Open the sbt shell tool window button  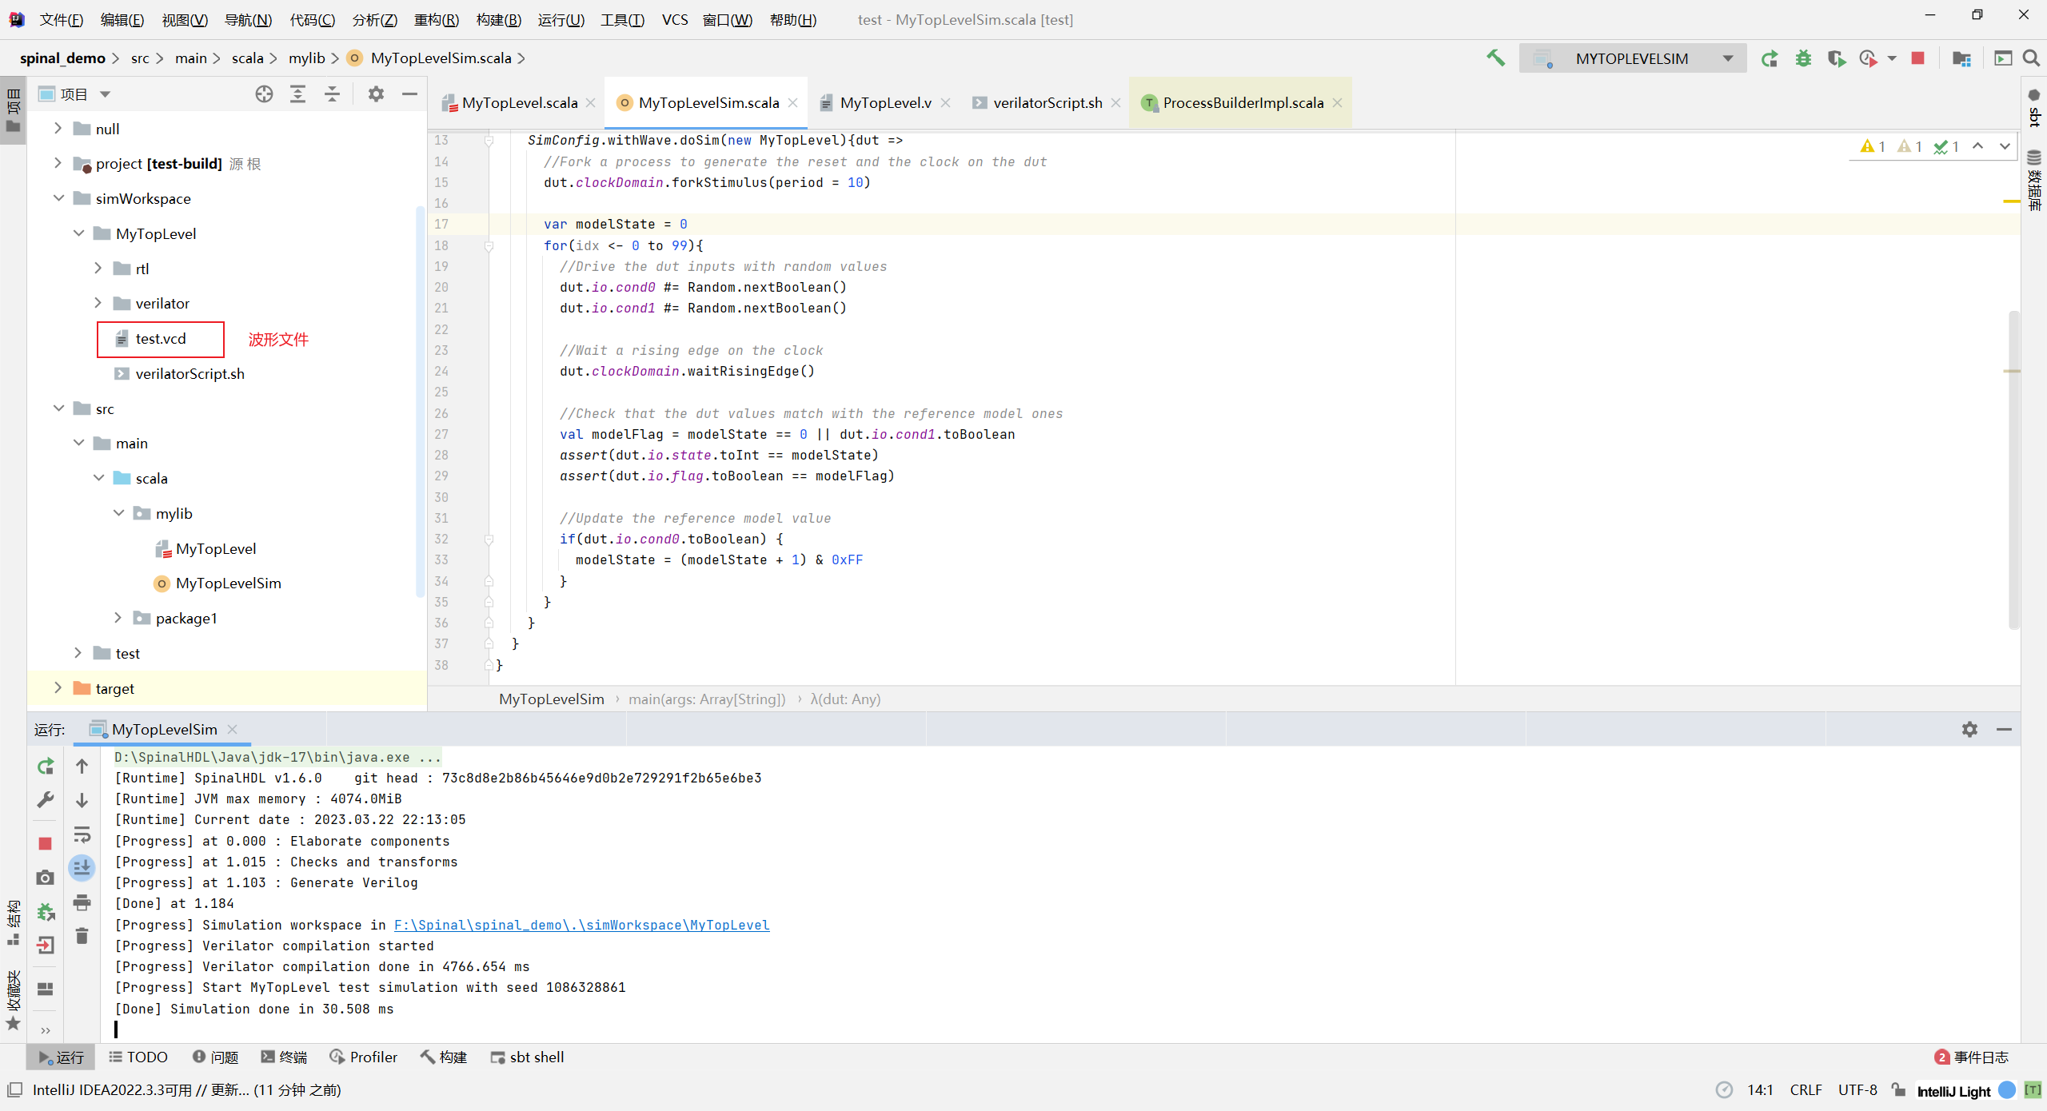[x=527, y=1057]
